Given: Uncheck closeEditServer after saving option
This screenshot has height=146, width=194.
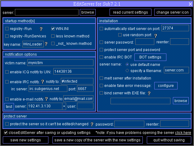Looking at the screenshot, I should 6,133.
